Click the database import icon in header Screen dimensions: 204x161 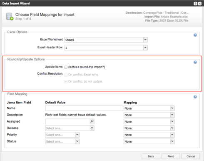pos(10,16)
